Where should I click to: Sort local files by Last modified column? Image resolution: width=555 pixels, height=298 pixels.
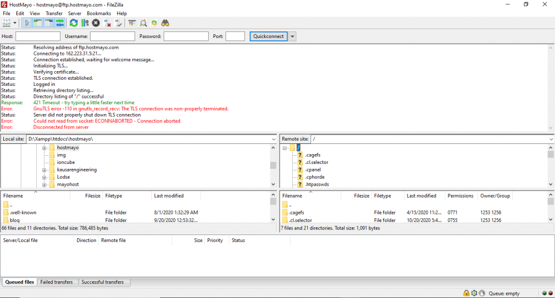pos(176,195)
